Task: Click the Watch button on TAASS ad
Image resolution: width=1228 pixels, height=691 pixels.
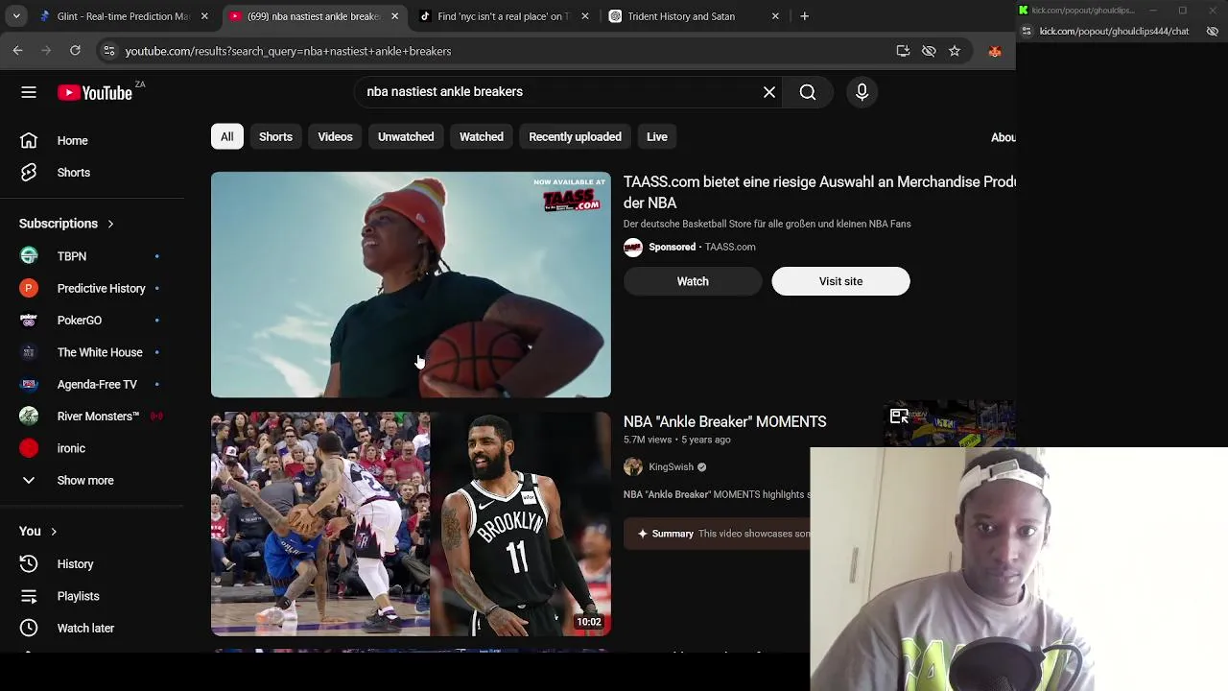Action: point(693,281)
